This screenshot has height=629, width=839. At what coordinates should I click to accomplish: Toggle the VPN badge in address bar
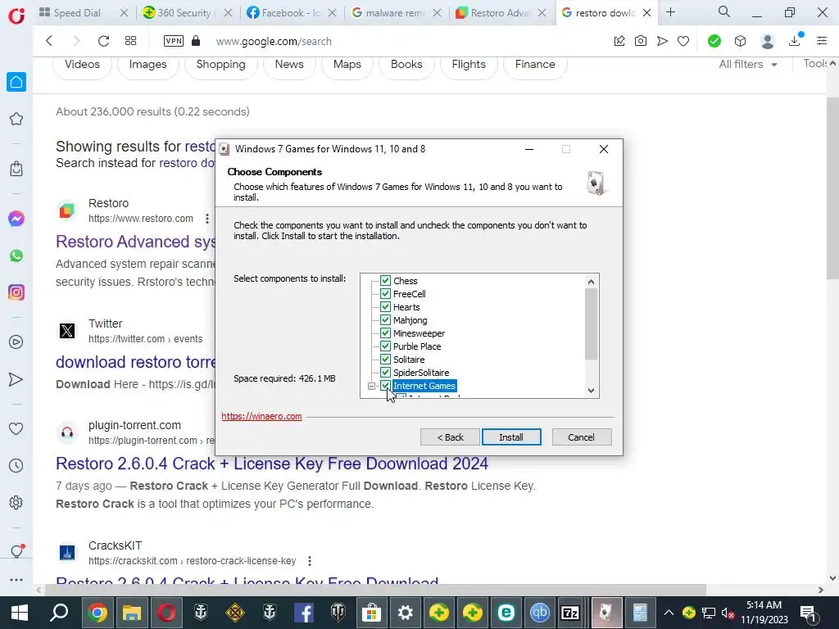point(174,41)
